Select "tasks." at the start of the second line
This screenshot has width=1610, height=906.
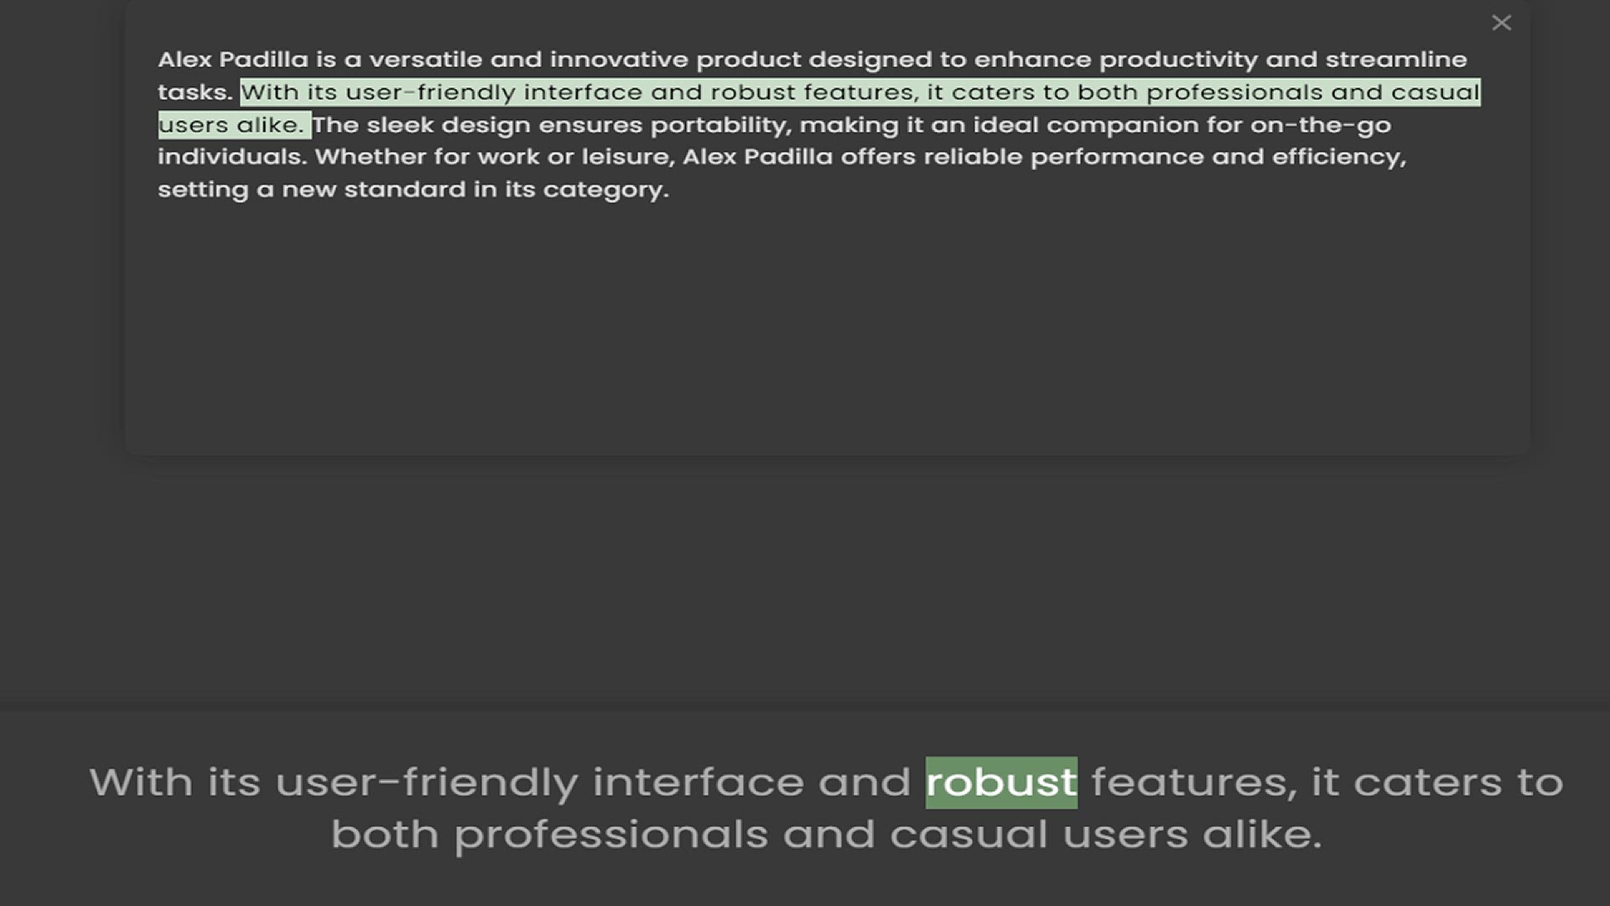195,92
